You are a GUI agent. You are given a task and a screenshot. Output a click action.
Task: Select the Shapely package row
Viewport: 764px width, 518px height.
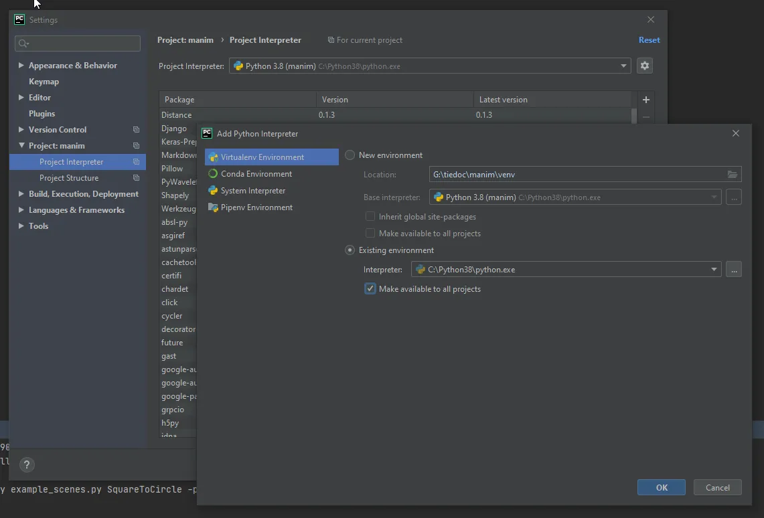click(178, 195)
